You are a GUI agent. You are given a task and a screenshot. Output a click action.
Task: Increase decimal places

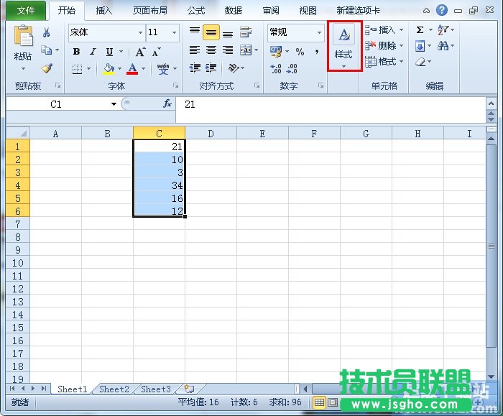[276, 69]
